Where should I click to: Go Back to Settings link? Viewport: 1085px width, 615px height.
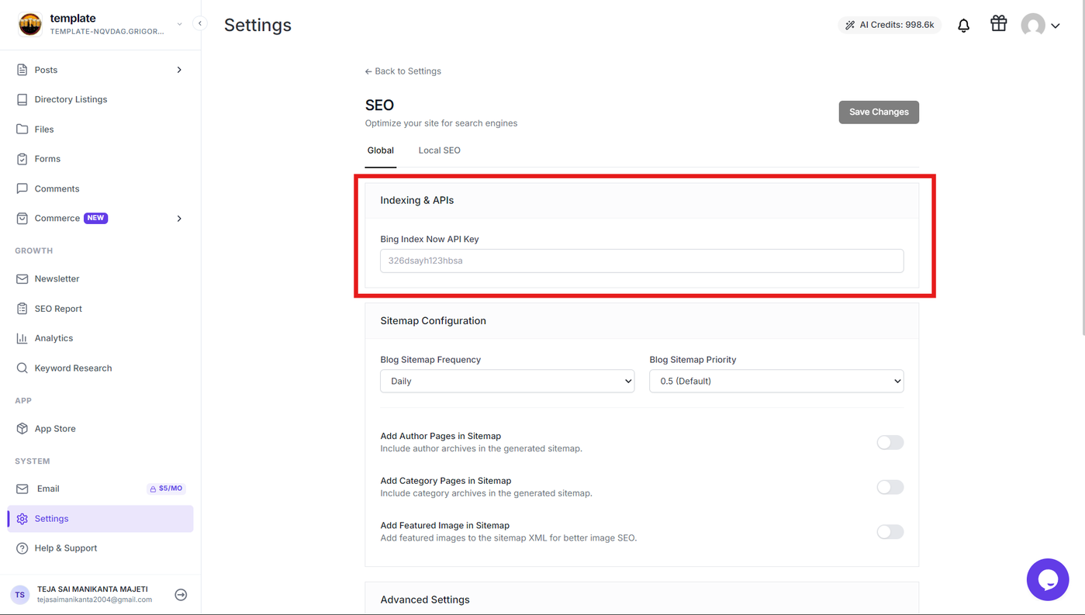403,71
